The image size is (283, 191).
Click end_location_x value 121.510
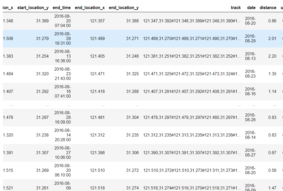97,170
